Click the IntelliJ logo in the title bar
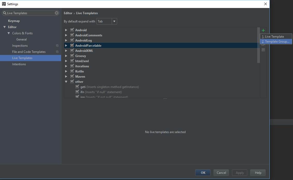Screen dimensions: 293x180 4,4
